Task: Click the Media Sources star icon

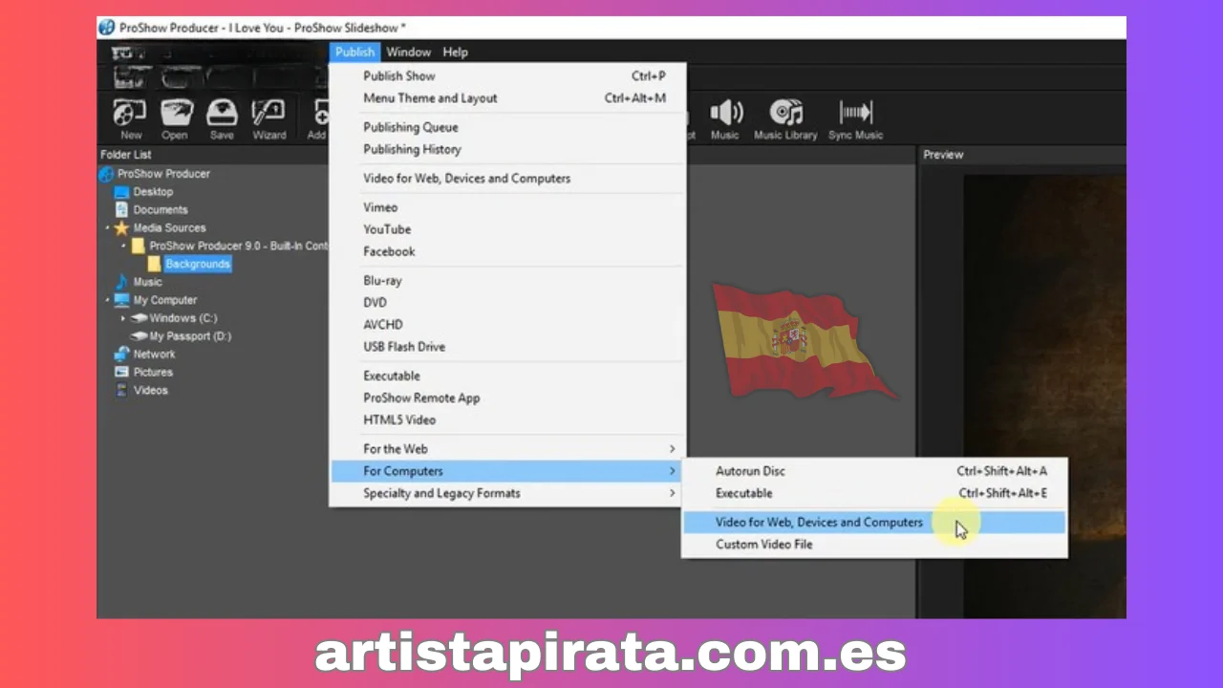Action: click(121, 228)
